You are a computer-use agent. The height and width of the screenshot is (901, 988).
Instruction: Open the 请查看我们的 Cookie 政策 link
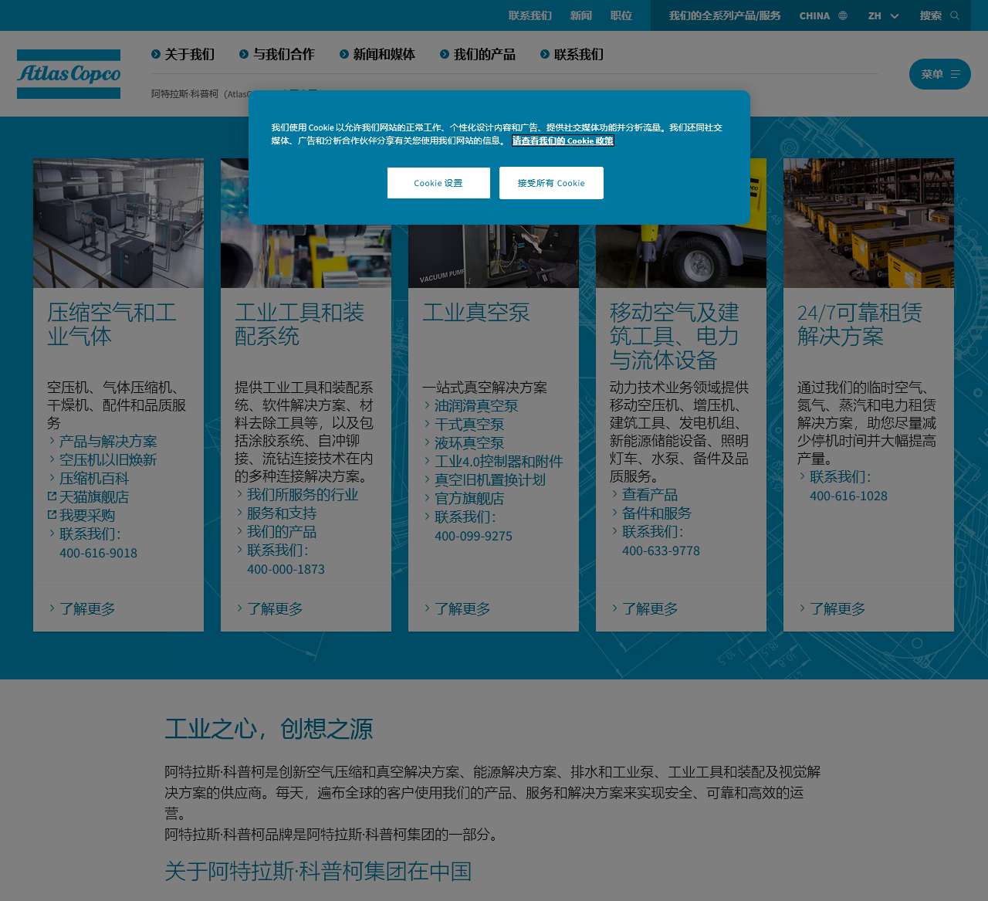(x=563, y=141)
